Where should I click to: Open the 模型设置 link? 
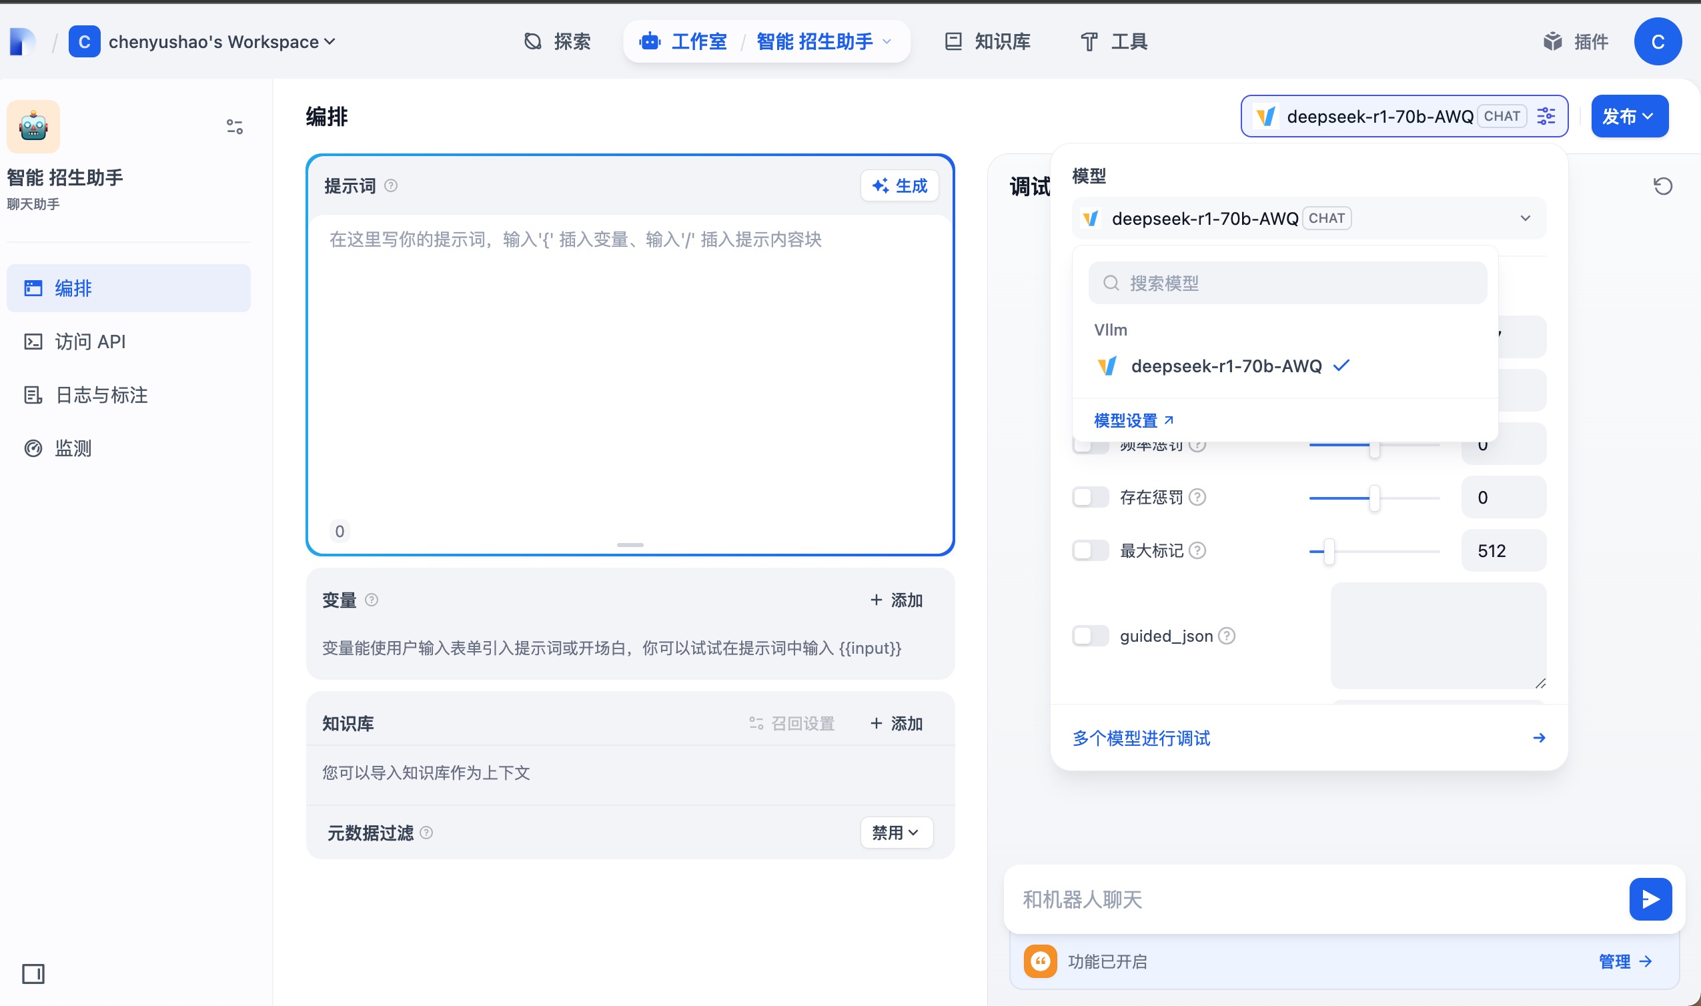pyautogui.click(x=1134, y=420)
